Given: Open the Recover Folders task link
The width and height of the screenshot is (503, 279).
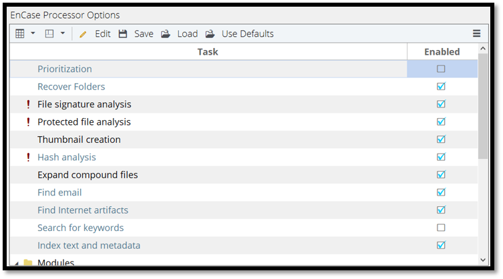Looking at the screenshot, I should pos(71,87).
